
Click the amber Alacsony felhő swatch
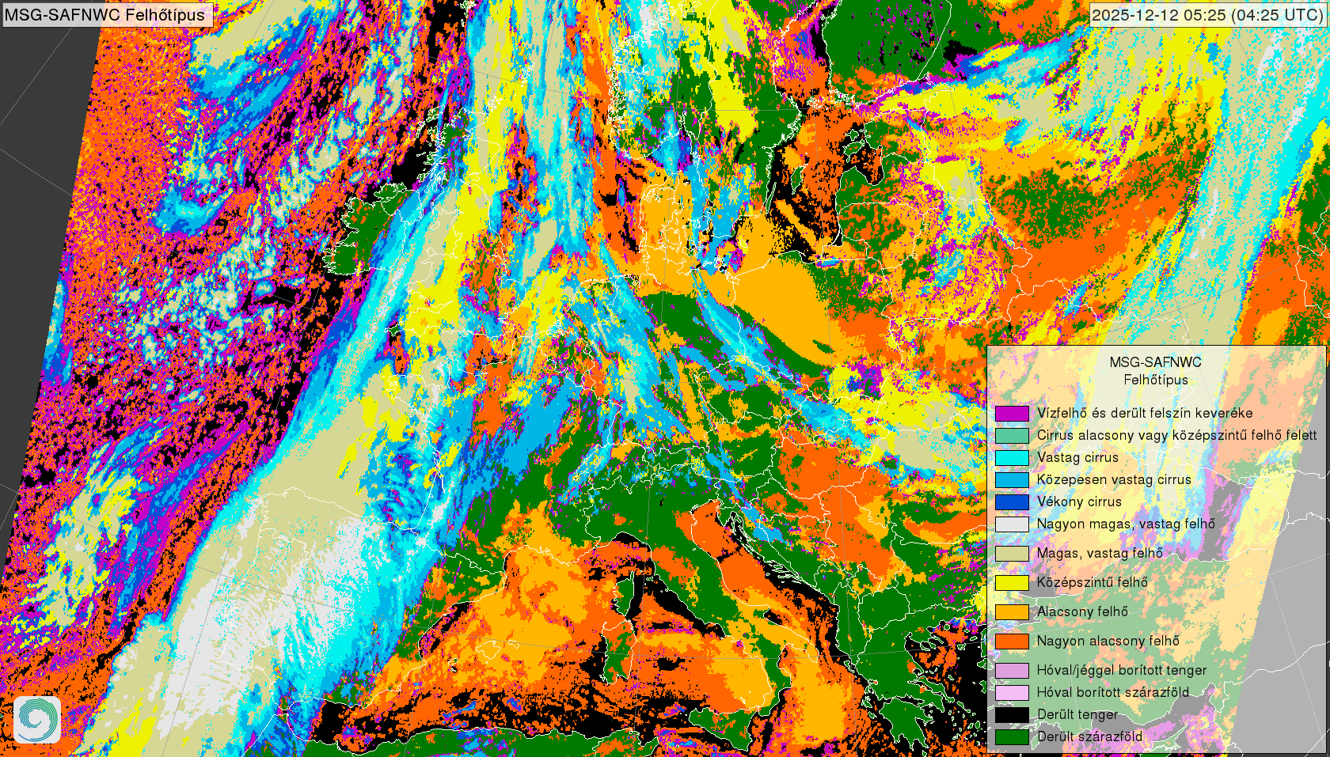(x=1012, y=612)
